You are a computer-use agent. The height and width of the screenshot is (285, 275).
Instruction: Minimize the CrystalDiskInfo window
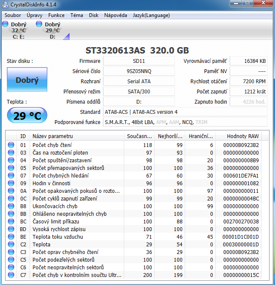click(x=236, y=3)
